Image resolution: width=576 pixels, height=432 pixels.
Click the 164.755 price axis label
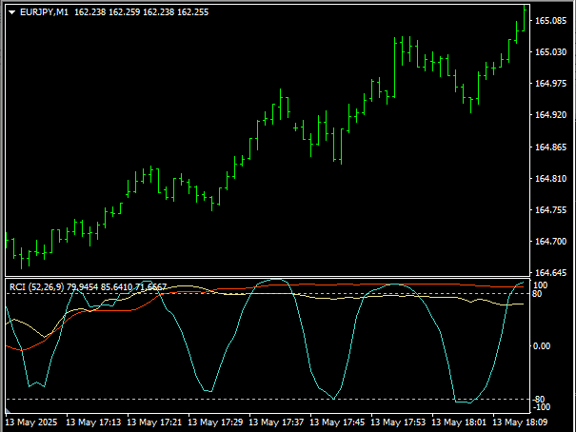pos(550,210)
